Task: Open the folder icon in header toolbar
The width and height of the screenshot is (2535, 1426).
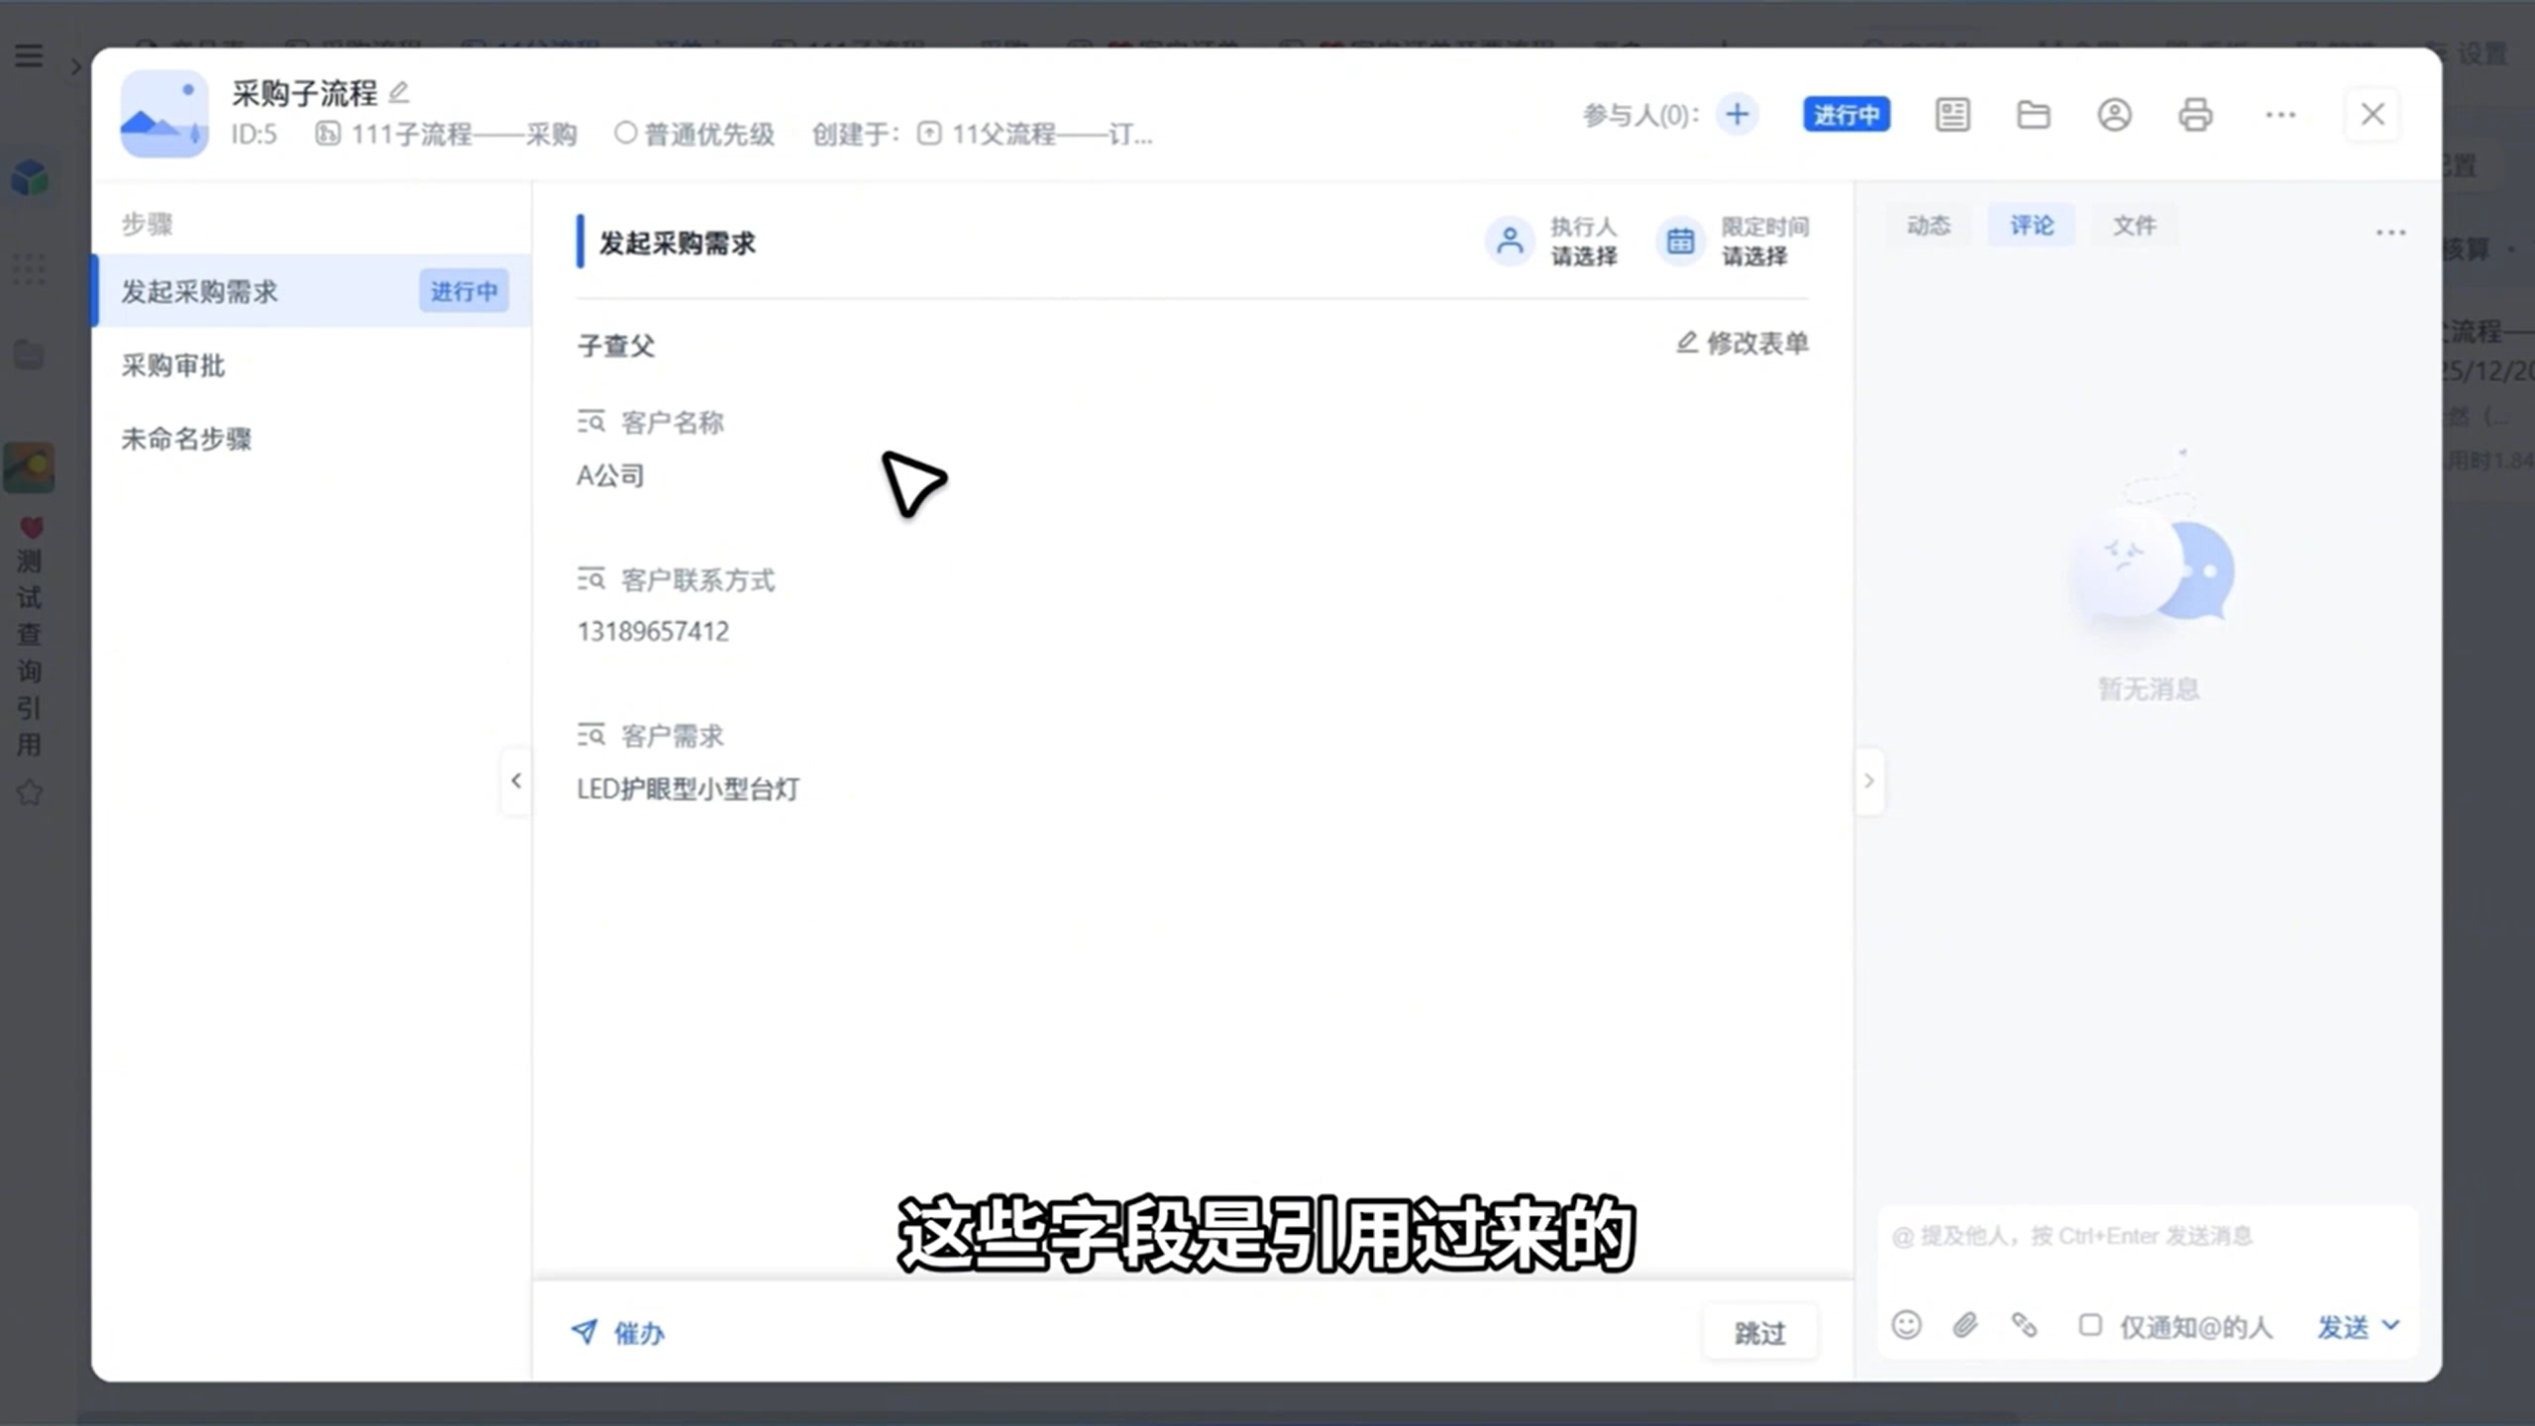Action: pos(2033,115)
